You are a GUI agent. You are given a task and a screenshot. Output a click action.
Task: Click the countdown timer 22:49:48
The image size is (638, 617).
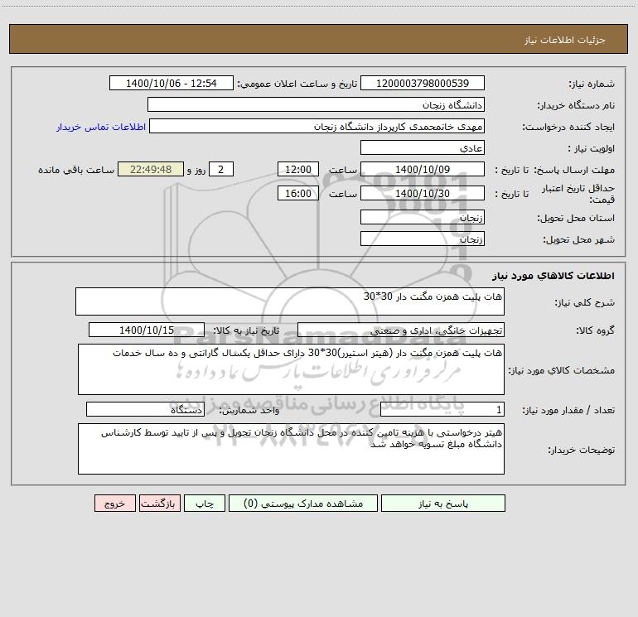click(151, 169)
